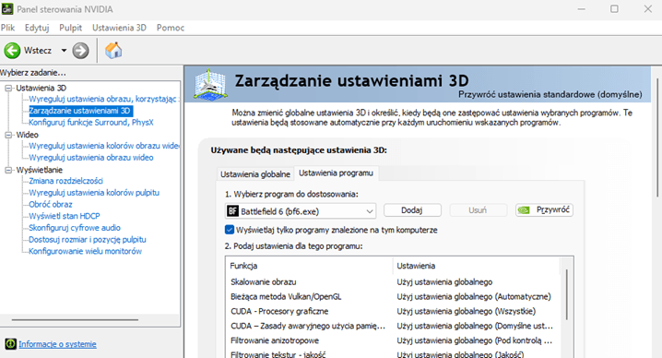Image resolution: width=662 pixels, height=358 pixels.
Task: Select the Skalowanie obrazu settings row
Action: (393, 282)
